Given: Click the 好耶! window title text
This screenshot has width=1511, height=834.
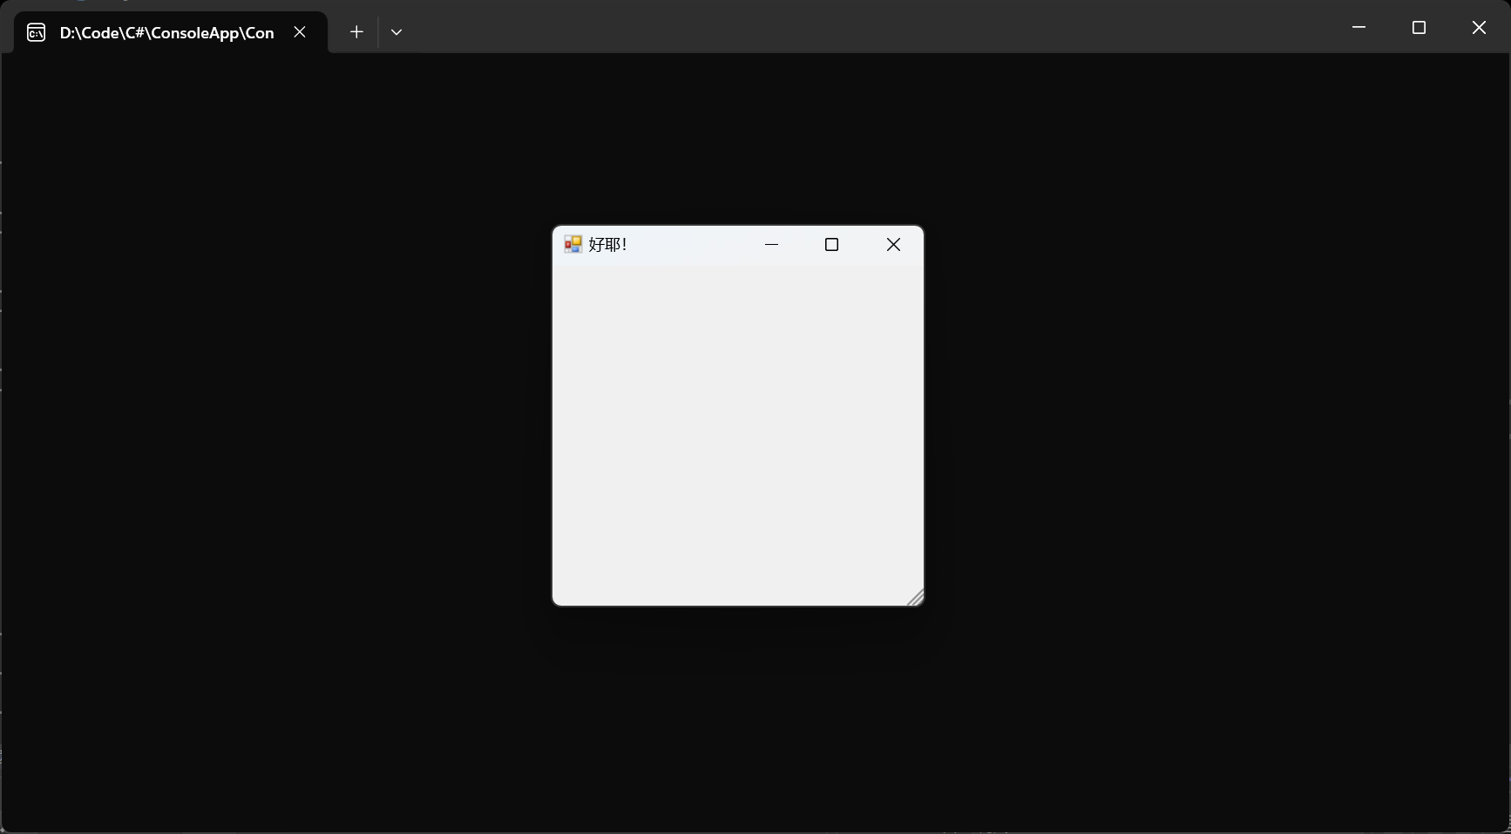Looking at the screenshot, I should (x=607, y=245).
